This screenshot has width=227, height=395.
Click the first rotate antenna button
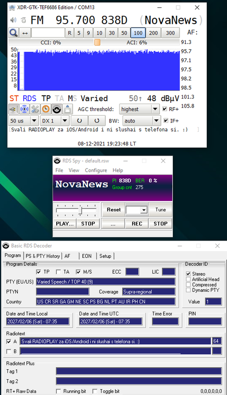[x=79, y=120]
